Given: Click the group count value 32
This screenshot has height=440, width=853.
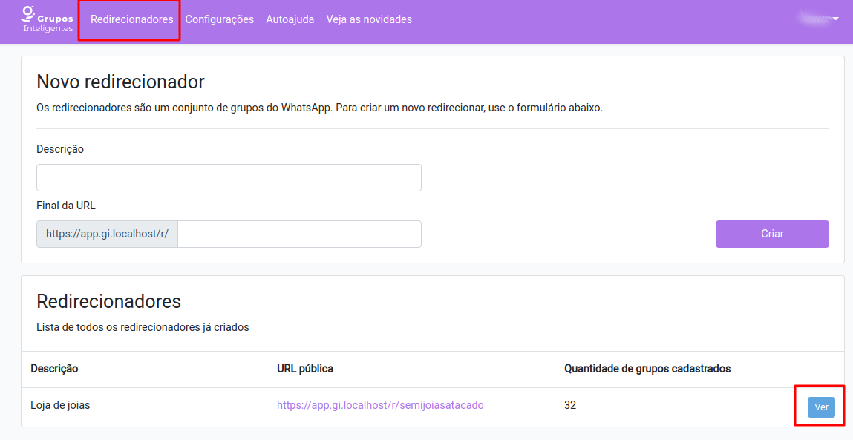Looking at the screenshot, I should 569,405.
